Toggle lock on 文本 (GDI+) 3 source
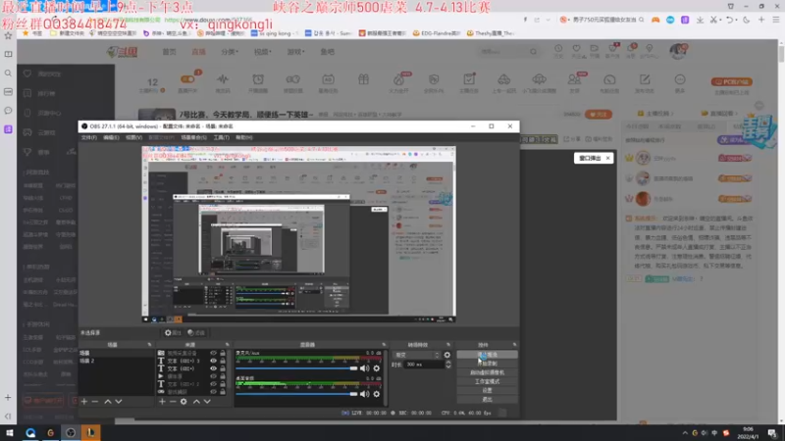The image size is (785, 441). coord(223,361)
